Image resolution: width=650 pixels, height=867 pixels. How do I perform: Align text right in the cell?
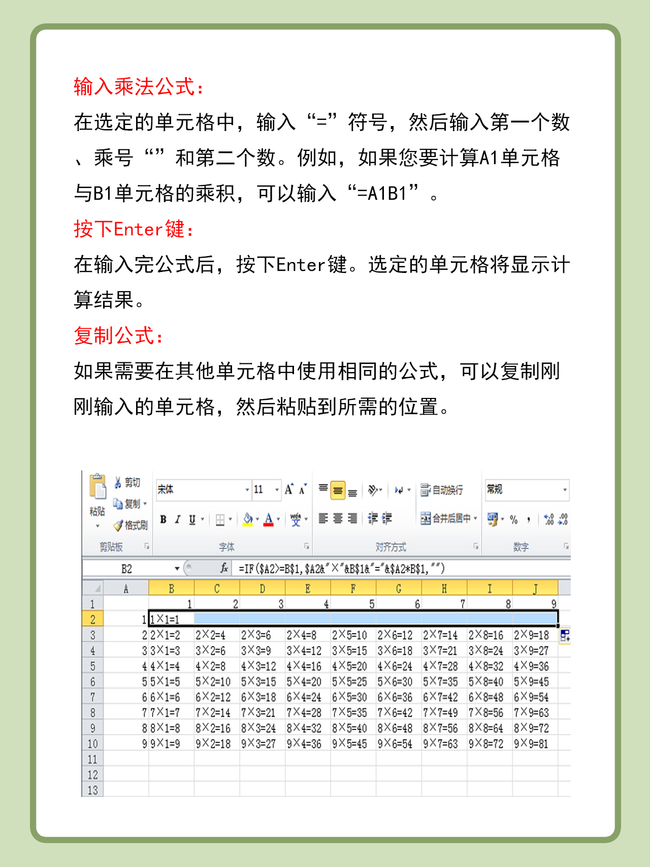tap(352, 518)
